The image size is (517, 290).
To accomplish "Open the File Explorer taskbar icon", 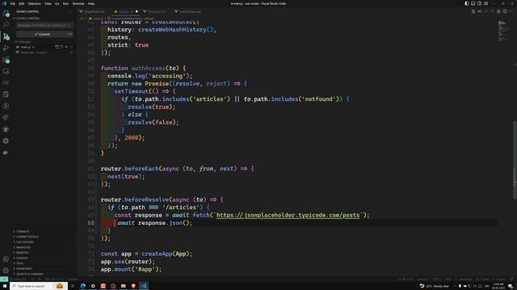I will (123, 286).
